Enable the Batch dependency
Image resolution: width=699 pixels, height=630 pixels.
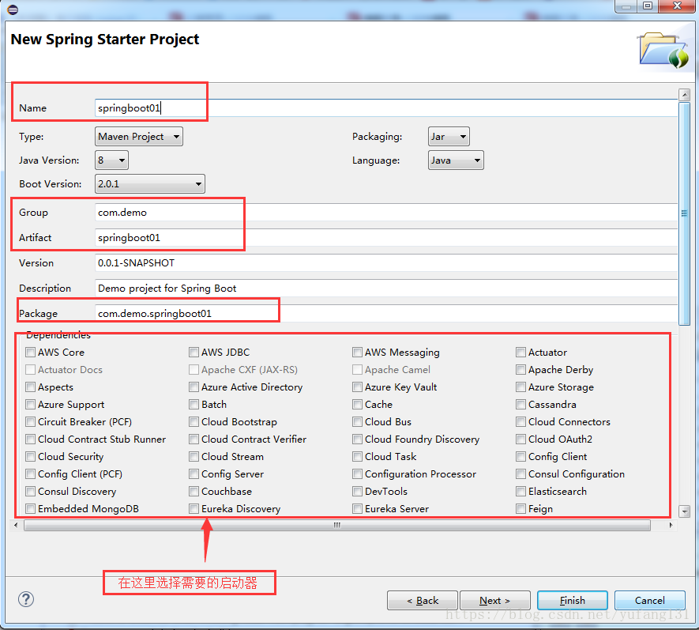(194, 404)
